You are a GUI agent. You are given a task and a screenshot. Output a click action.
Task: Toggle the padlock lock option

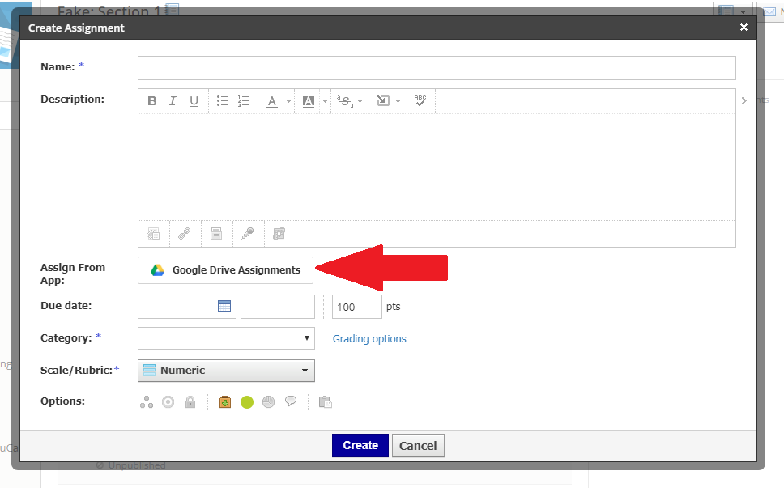[190, 402]
